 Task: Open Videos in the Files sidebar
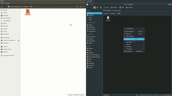pyautogui.click(x=5, y=29)
